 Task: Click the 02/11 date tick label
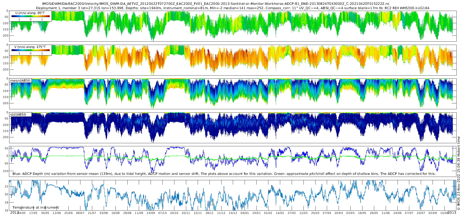click(186, 213)
